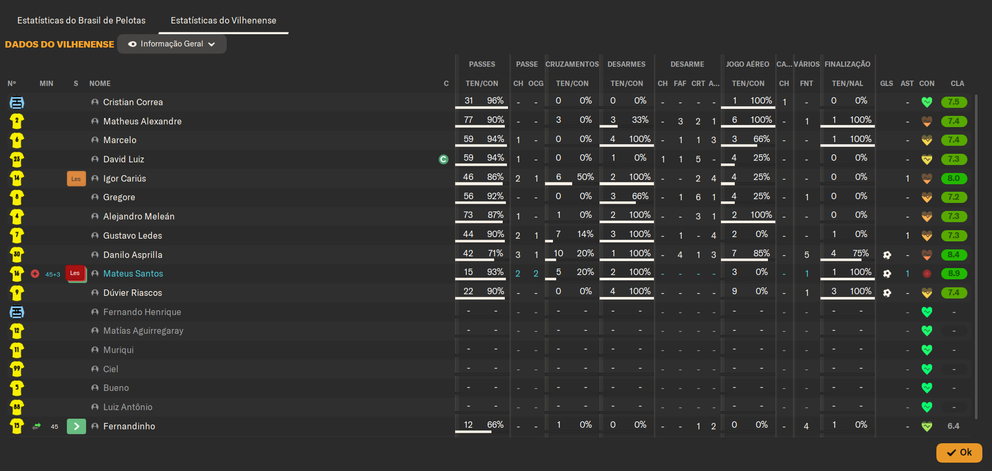Sort by FNT column header
Viewport: 992px width, 471px height.
(x=806, y=83)
